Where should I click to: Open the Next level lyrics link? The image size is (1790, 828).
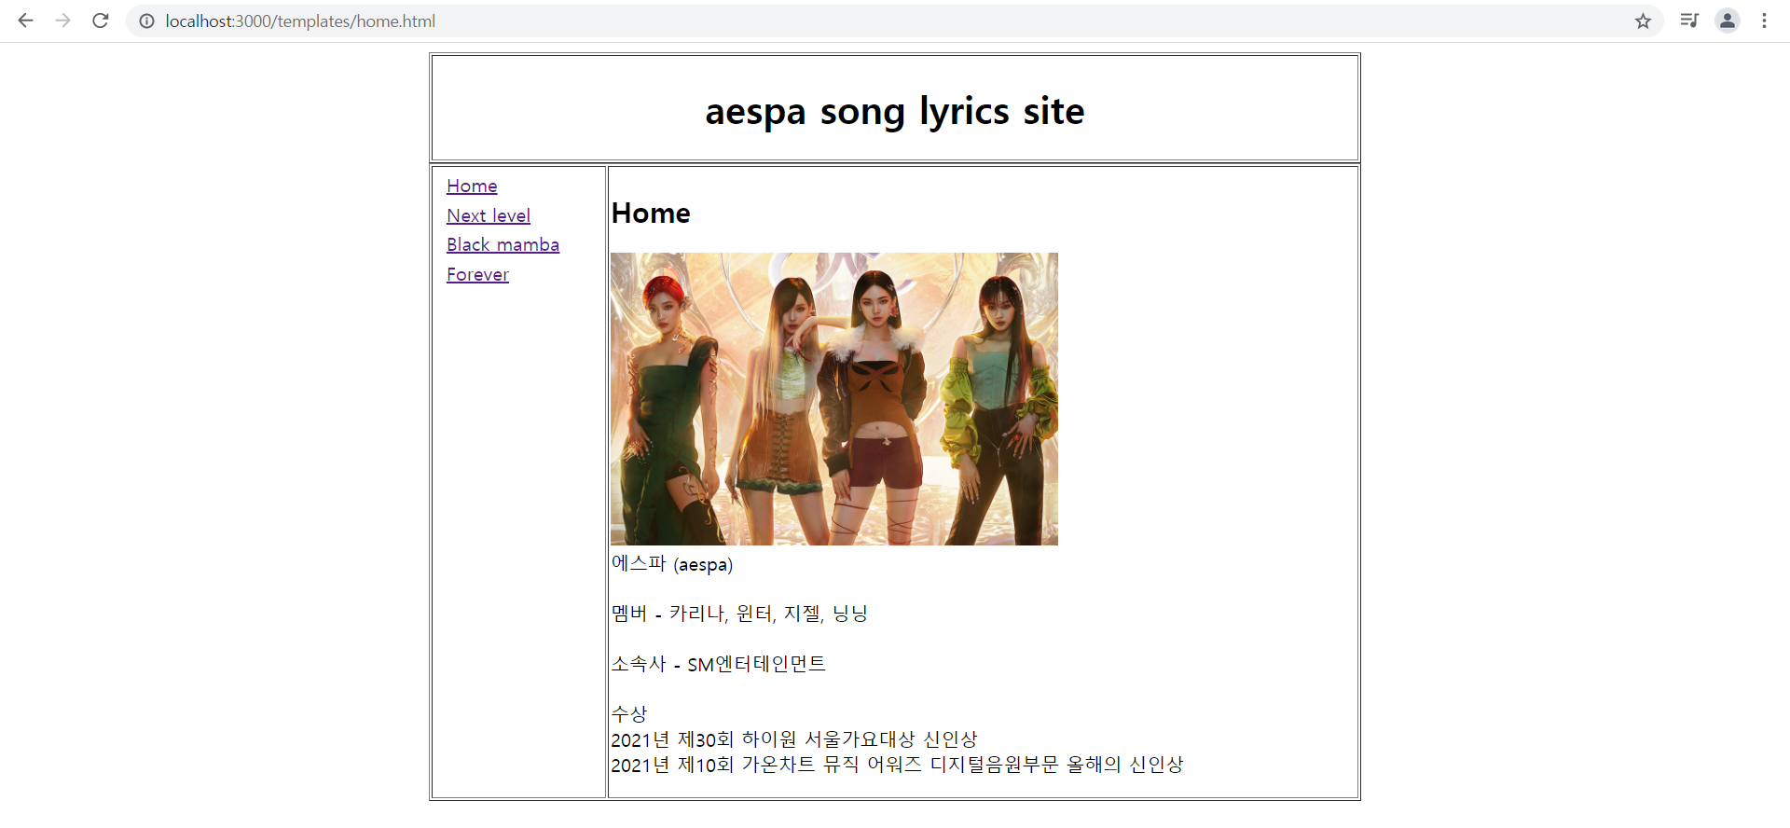pyautogui.click(x=489, y=215)
